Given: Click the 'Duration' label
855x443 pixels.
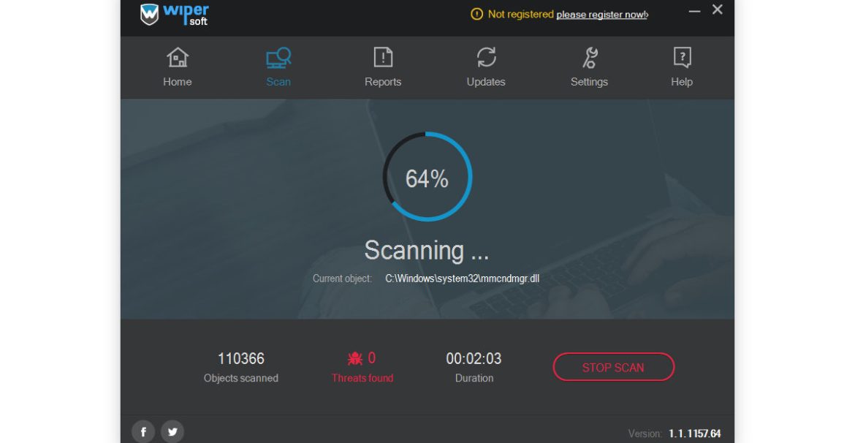Looking at the screenshot, I should pos(474,378).
